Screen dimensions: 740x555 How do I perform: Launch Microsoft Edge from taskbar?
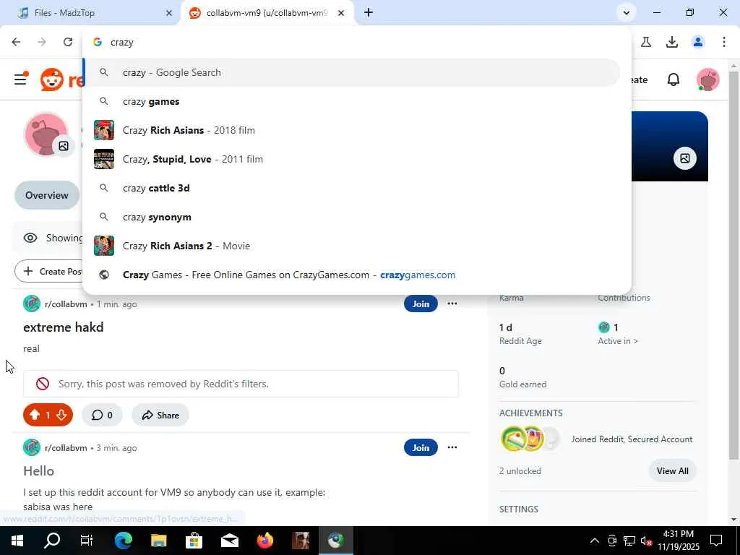(x=123, y=541)
